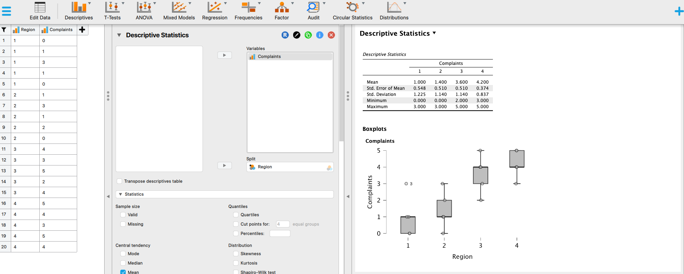Open the Audit module menu
The width and height of the screenshot is (684, 274).
314,11
